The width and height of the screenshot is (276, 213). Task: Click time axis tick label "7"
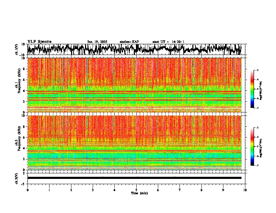click(x=180, y=190)
